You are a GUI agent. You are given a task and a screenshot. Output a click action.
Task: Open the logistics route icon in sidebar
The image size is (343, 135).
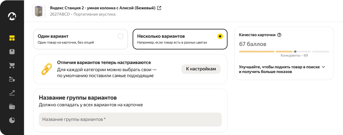[12, 79]
